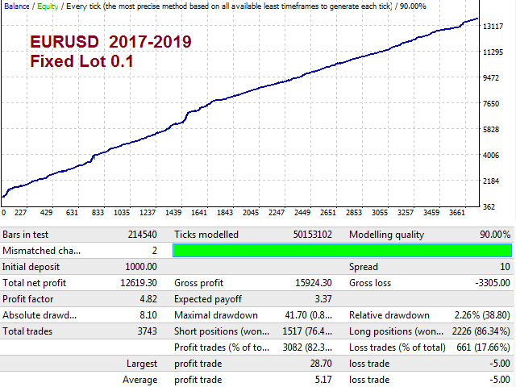Click the 7650 y-axis label
Viewport: 516px width, 387px height.
click(491, 104)
